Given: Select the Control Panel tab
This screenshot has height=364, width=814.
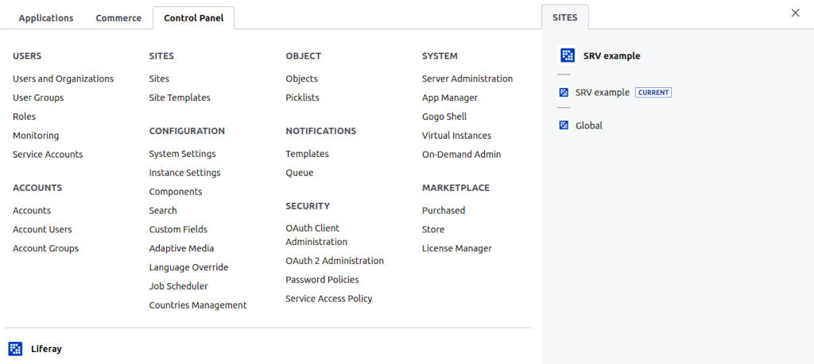Looking at the screenshot, I should pyautogui.click(x=194, y=18).
